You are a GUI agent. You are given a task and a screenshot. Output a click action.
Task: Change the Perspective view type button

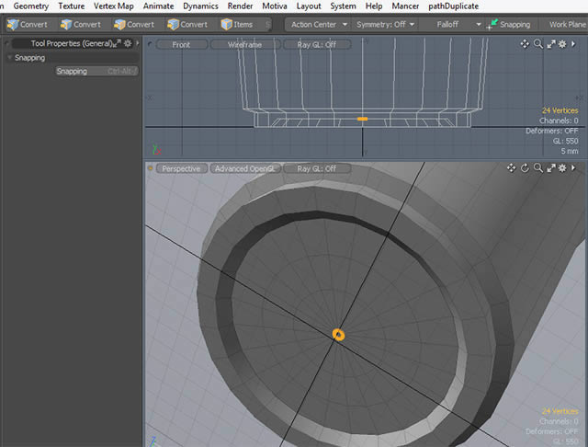[182, 168]
